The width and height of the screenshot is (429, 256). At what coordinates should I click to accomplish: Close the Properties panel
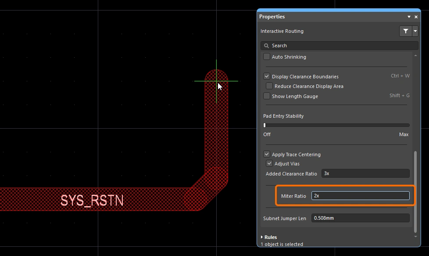coord(416,17)
